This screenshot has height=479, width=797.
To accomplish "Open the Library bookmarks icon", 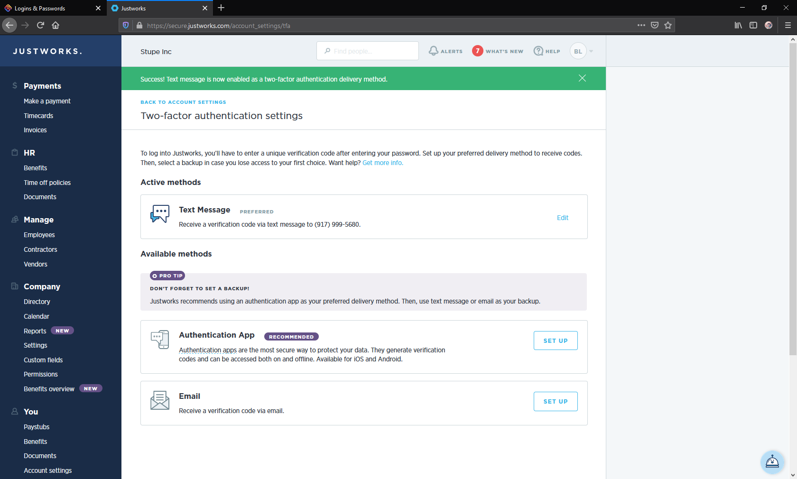I will click(738, 25).
